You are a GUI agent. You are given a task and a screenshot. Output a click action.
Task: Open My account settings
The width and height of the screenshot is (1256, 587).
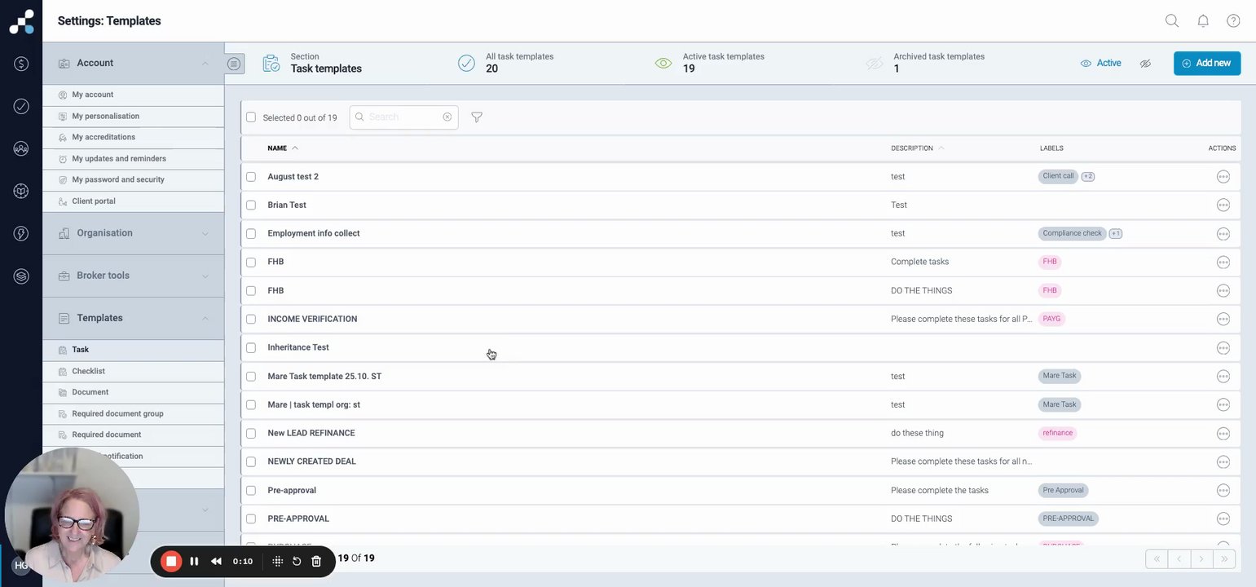pyautogui.click(x=133, y=95)
